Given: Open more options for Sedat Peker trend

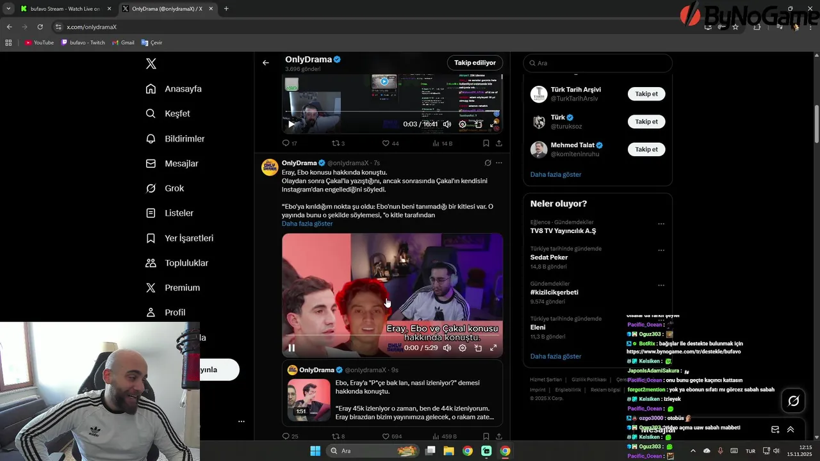Looking at the screenshot, I should (x=661, y=250).
